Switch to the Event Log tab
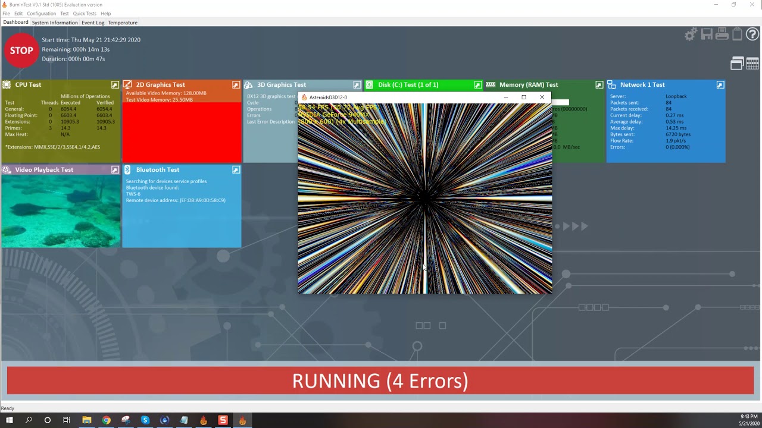 [93, 23]
